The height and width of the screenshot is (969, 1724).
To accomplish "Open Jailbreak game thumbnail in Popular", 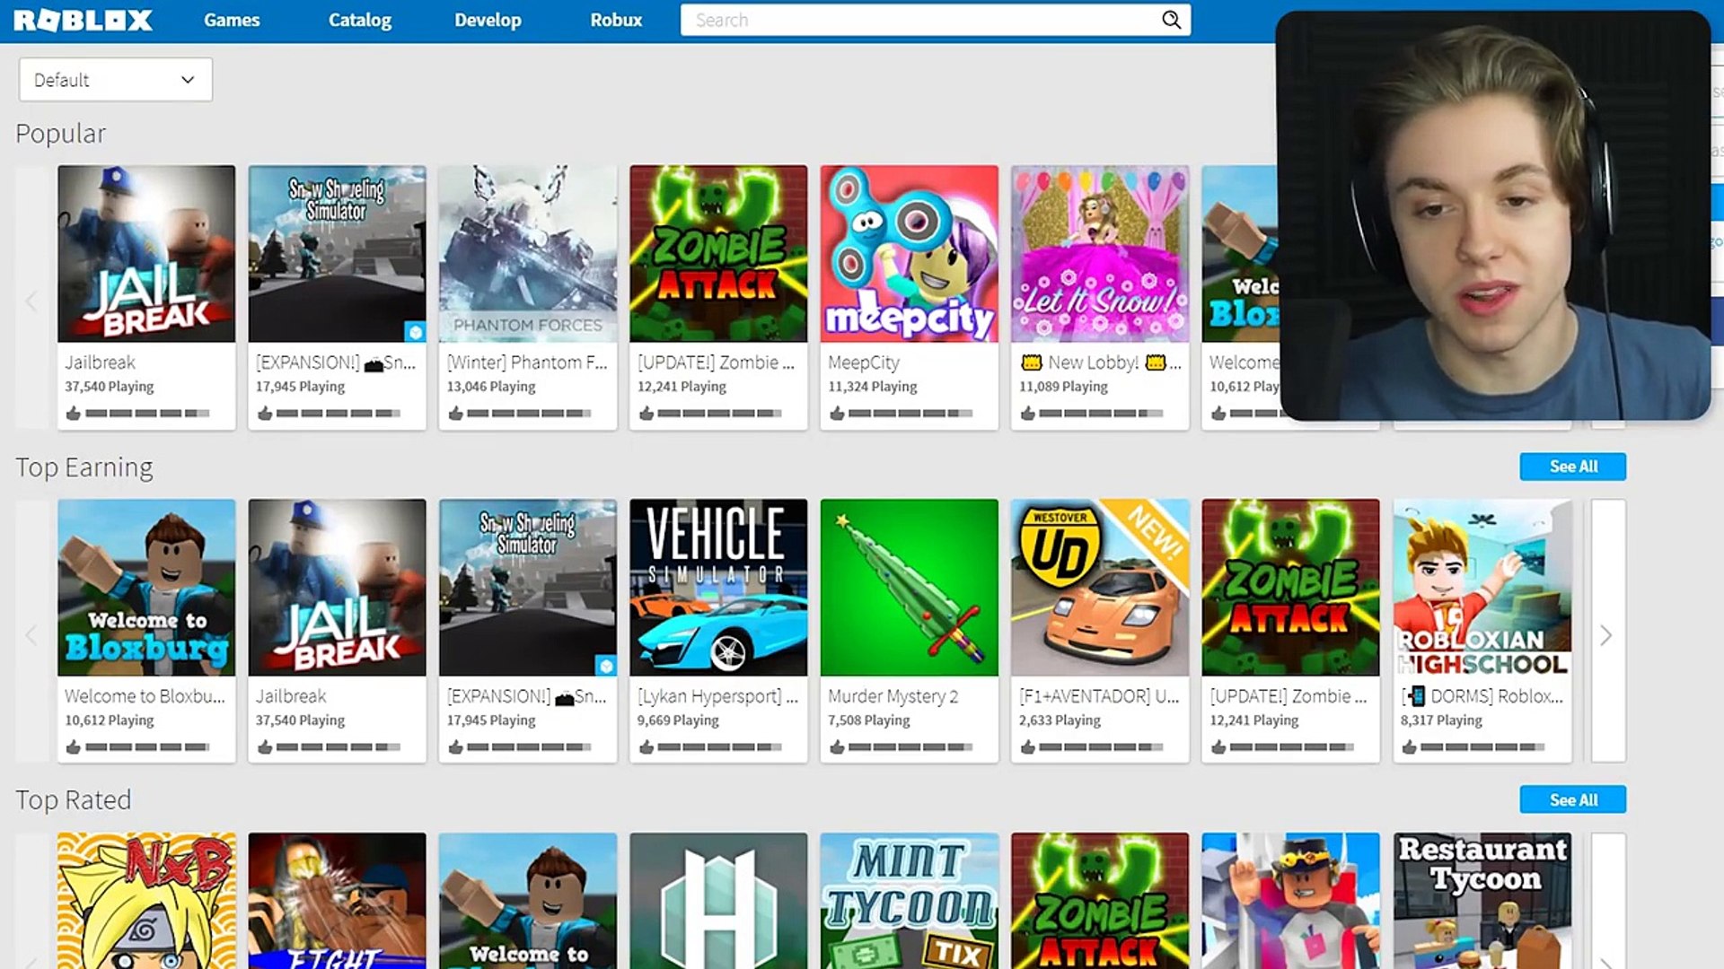I will click(x=147, y=253).
